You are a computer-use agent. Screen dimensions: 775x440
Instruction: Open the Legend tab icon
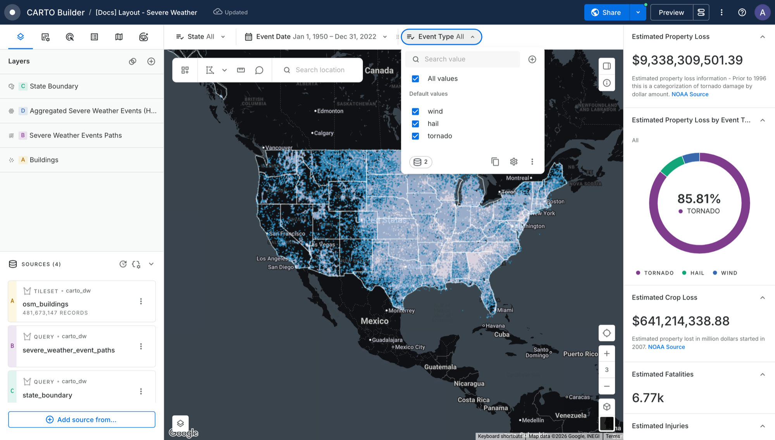click(94, 37)
